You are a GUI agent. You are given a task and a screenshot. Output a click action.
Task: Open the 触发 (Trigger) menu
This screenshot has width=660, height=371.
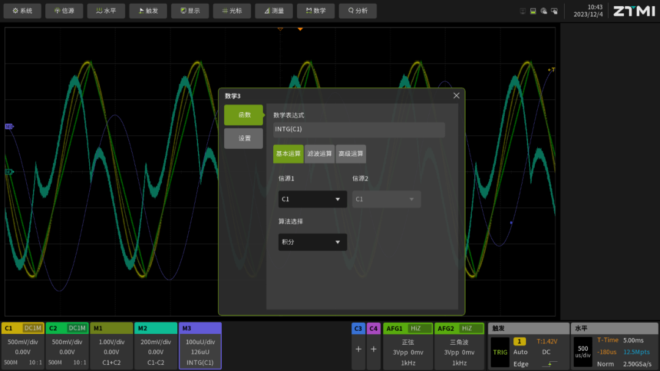tap(148, 11)
